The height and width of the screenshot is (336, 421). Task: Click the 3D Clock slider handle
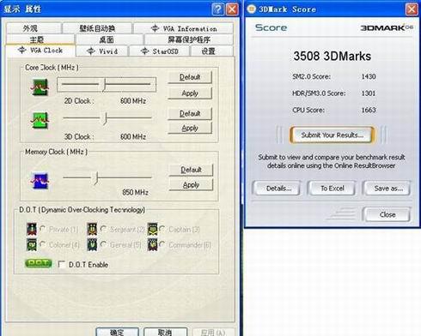tap(105, 118)
